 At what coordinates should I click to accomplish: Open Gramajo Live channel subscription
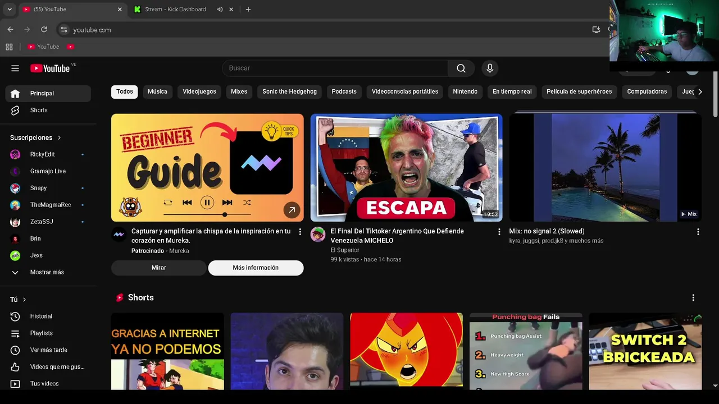coord(48,171)
